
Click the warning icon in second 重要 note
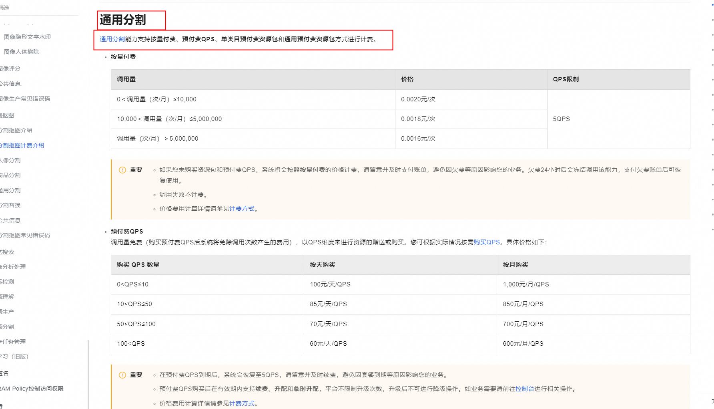coord(122,375)
